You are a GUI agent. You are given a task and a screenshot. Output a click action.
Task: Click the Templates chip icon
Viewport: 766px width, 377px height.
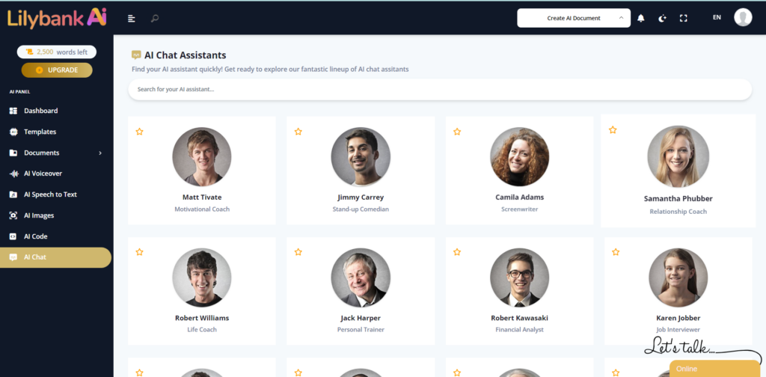pyautogui.click(x=13, y=132)
